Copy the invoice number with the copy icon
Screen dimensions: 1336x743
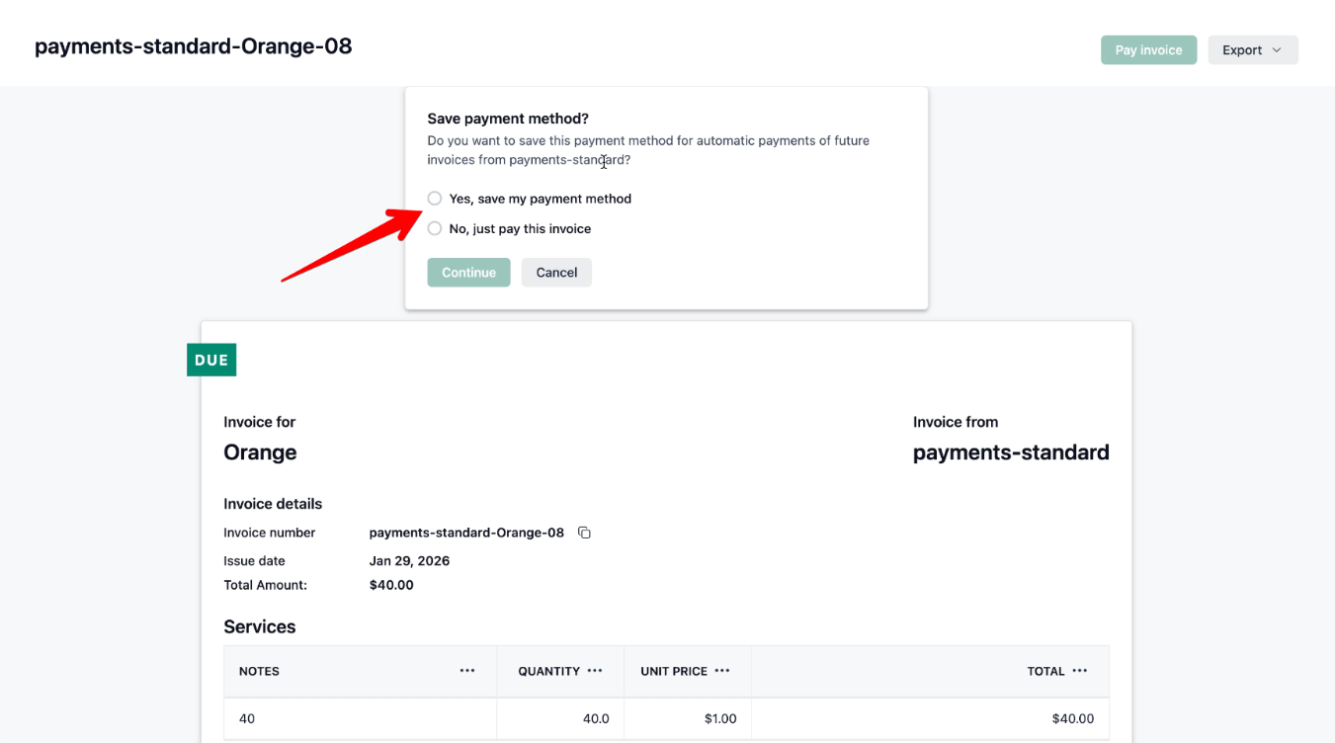pyautogui.click(x=584, y=533)
